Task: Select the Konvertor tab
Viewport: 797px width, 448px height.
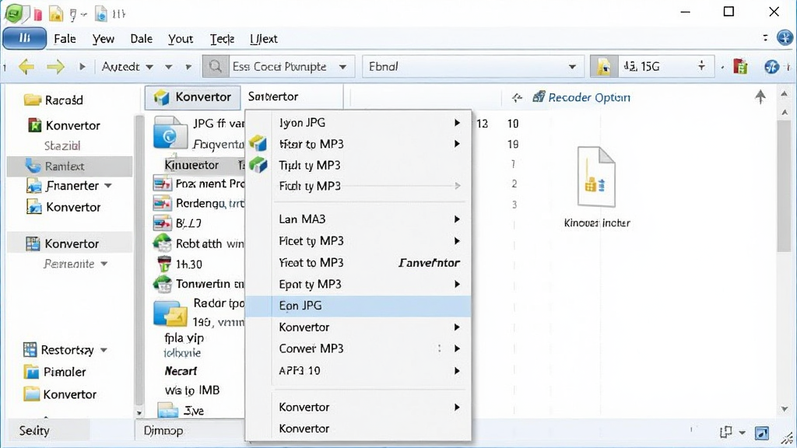Action: (x=192, y=97)
